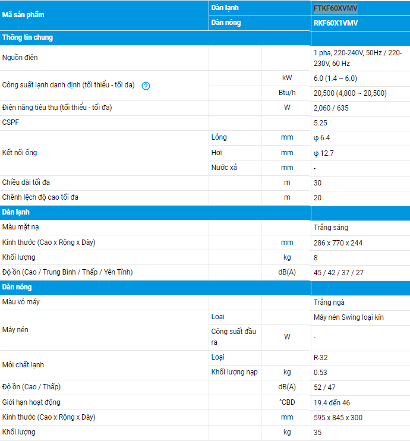Select the highlighted FTKF60XVMV model code
Image resolution: width=410 pixels, height=441 pixels.
[x=336, y=8]
